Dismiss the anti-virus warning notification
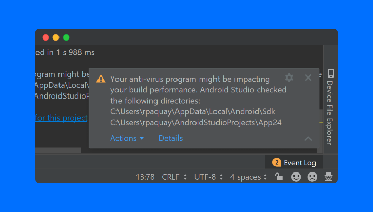The width and height of the screenshot is (373, 212). (x=308, y=78)
